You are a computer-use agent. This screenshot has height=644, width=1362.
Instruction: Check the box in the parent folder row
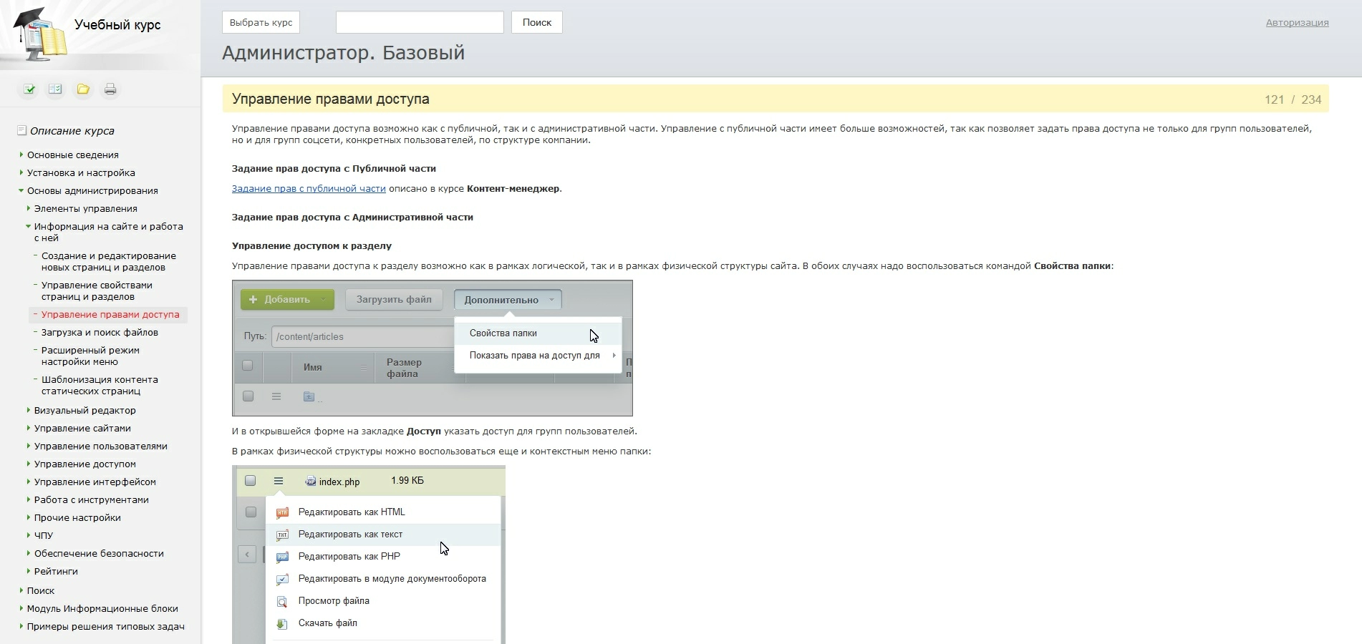(248, 396)
